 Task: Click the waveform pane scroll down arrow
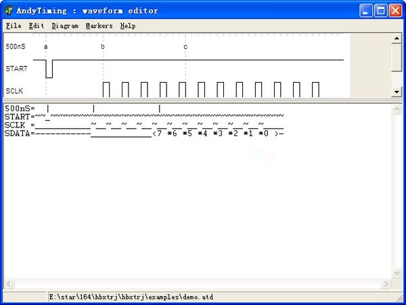397,91
